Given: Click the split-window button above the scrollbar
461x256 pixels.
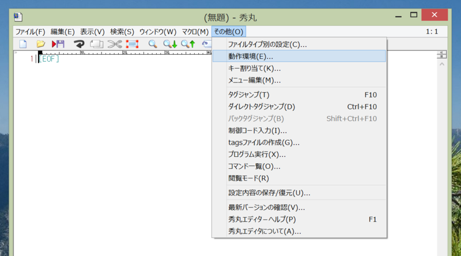Looking at the screenshot, I should tap(441, 56).
